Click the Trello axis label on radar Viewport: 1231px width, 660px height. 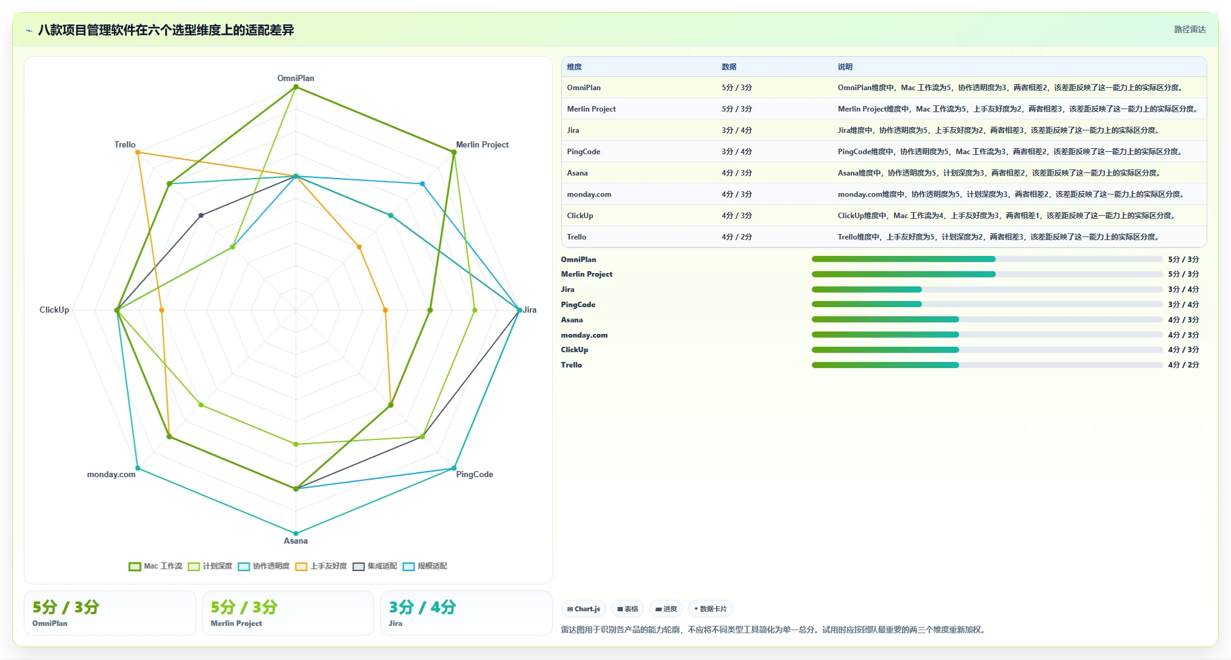(125, 144)
